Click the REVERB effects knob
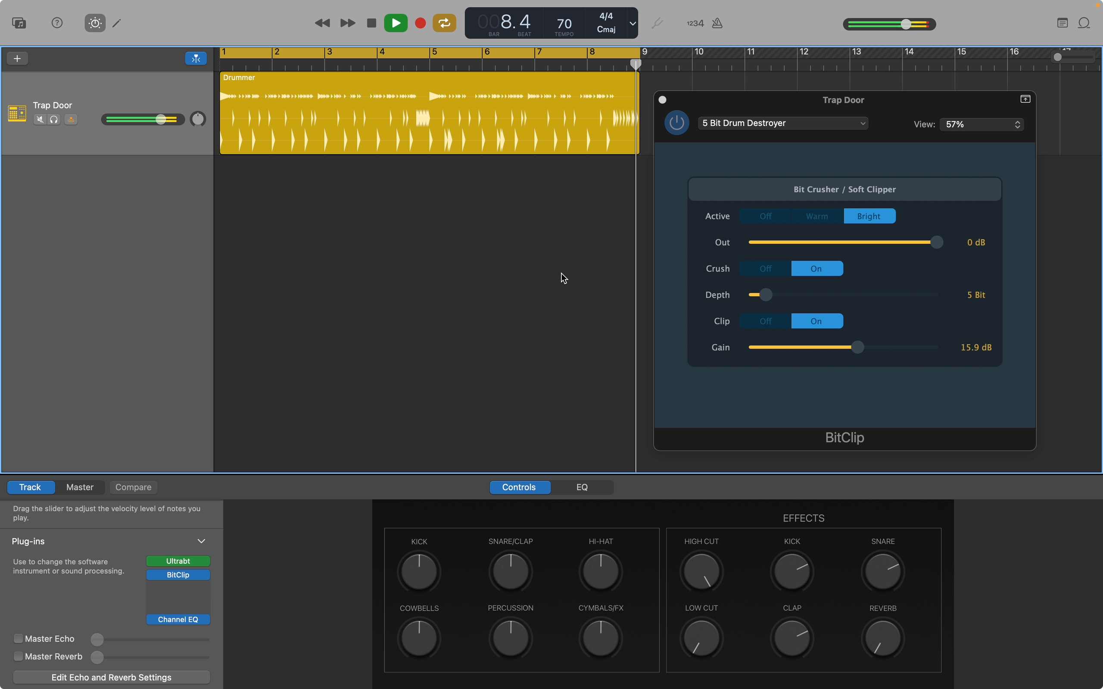Viewport: 1103px width, 689px height. (883, 638)
